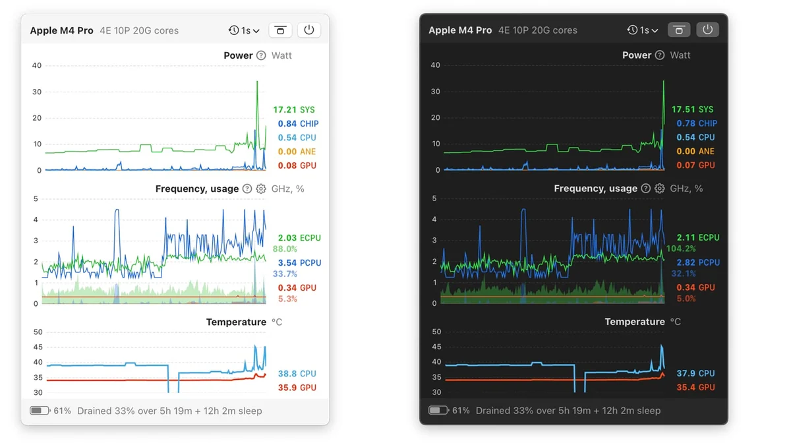
Task: Click the battery icon in dark window
Action: [438, 410]
